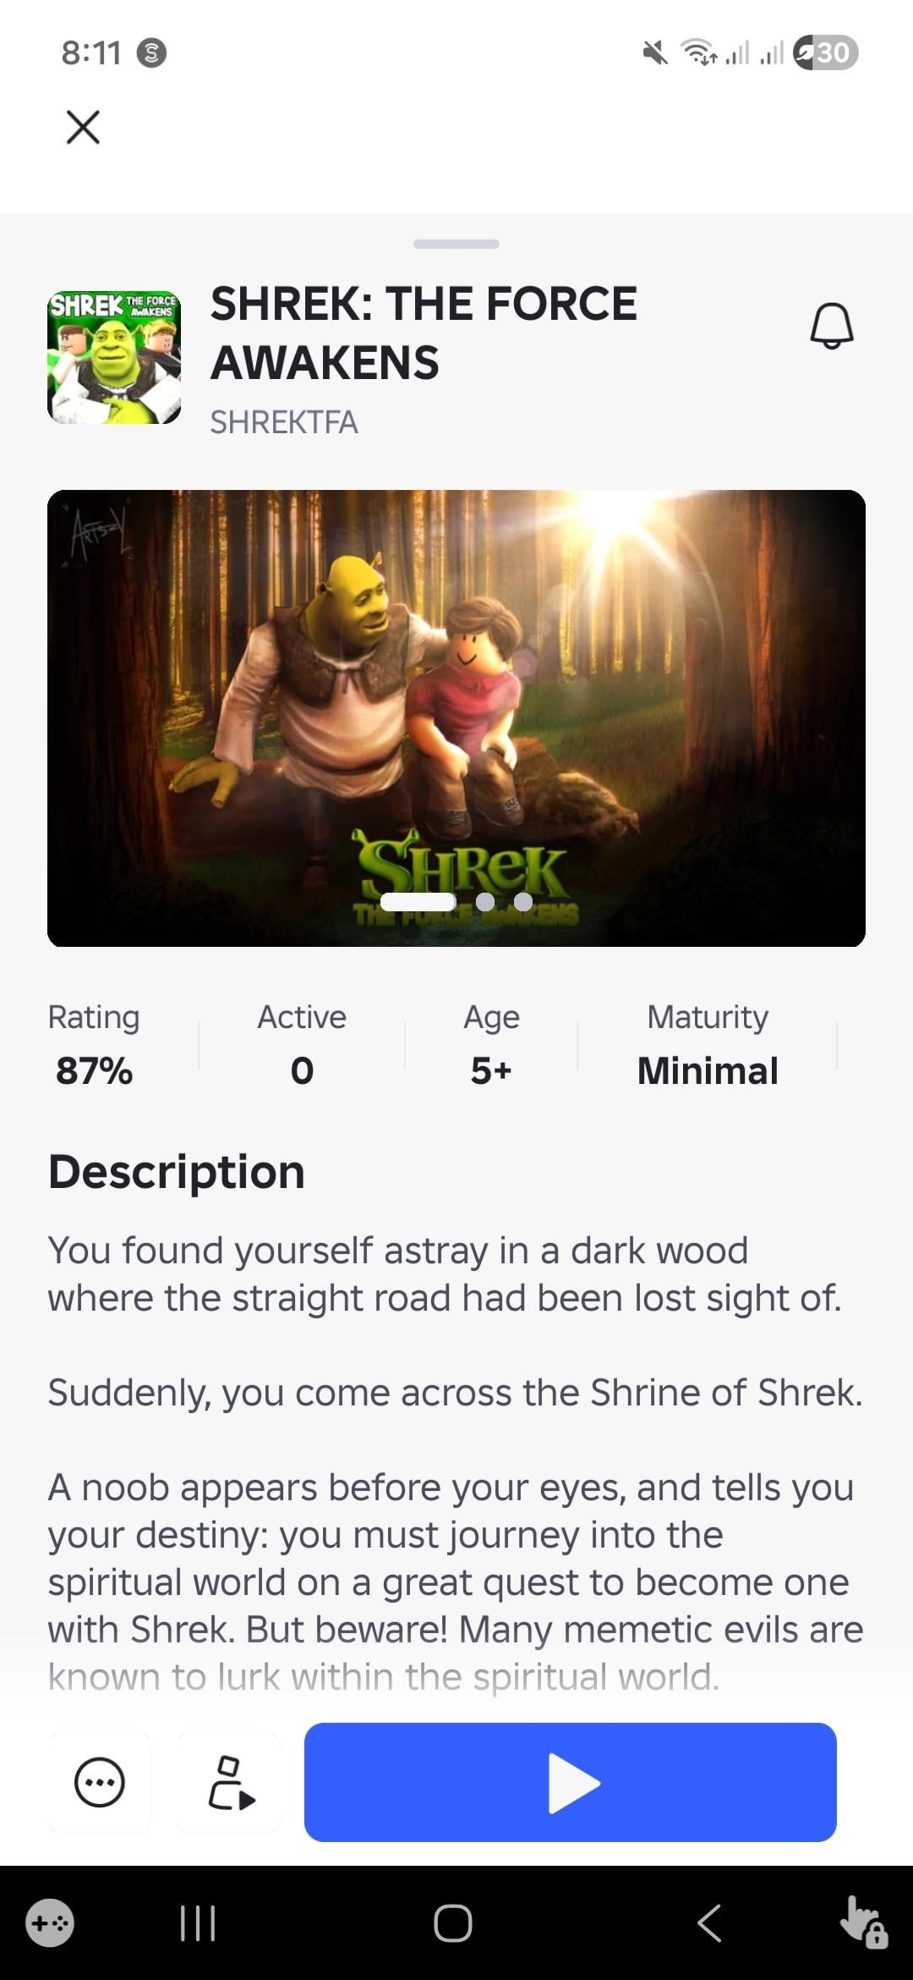Image resolution: width=913 pixels, height=1980 pixels.
Task: Tap the avatar launch icon button
Action: click(229, 1782)
